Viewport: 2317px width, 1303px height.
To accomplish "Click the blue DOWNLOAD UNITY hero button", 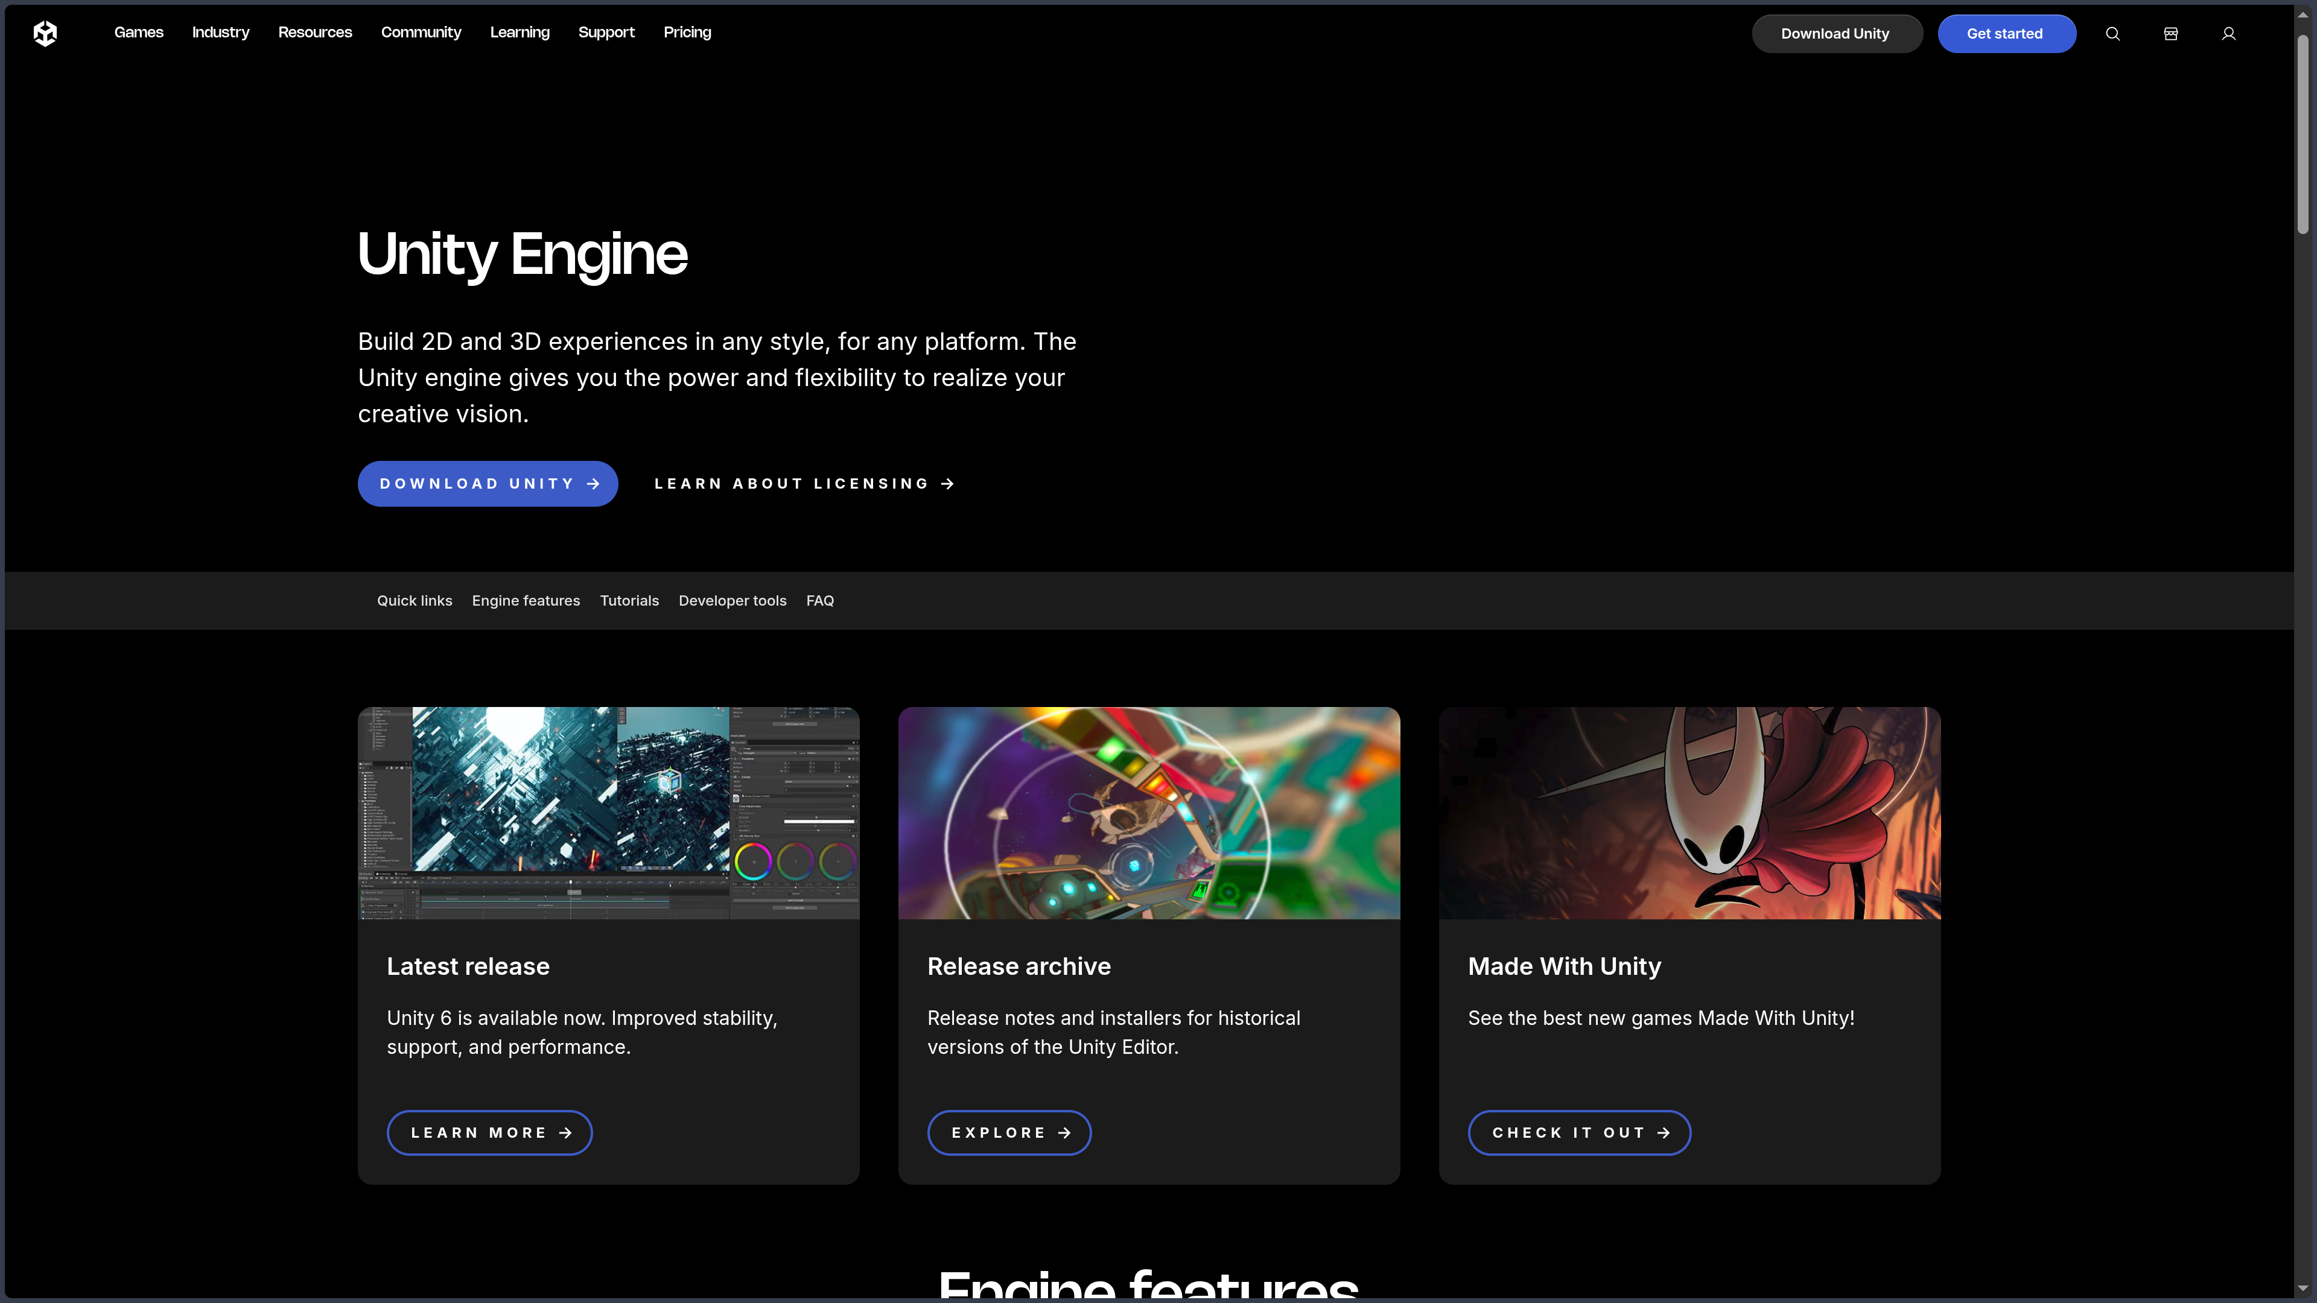I will coord(488,484).
